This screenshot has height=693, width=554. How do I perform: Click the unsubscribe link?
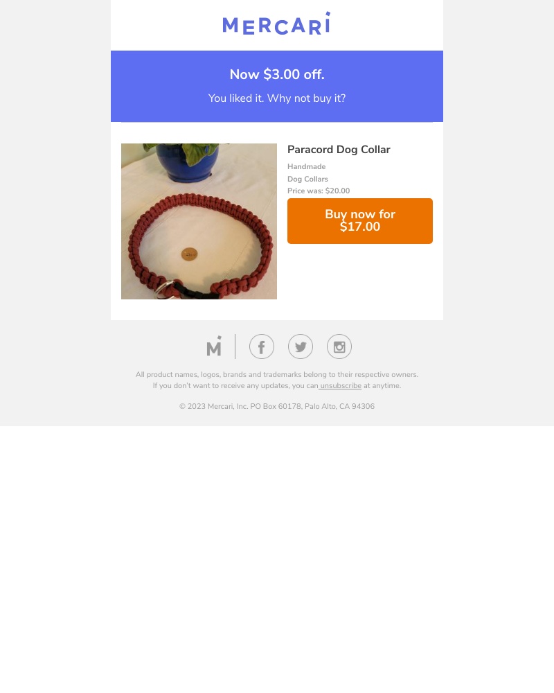341,385
